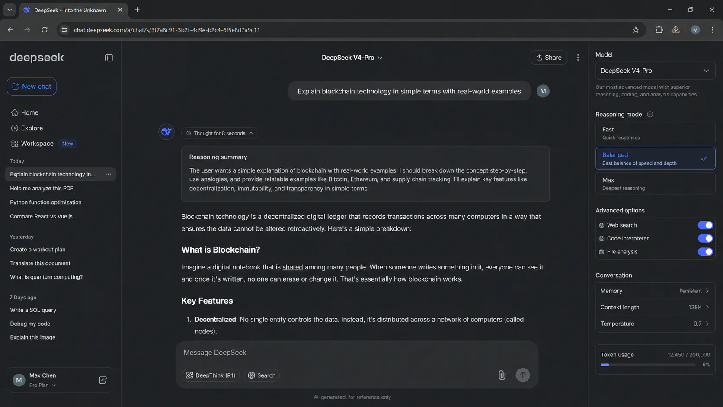The image size is (723, 407).
Task: Open the three-dot menu beside Share
Action: click(578, 58)
